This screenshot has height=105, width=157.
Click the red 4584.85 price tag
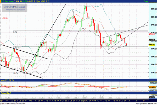pos(152,34)
